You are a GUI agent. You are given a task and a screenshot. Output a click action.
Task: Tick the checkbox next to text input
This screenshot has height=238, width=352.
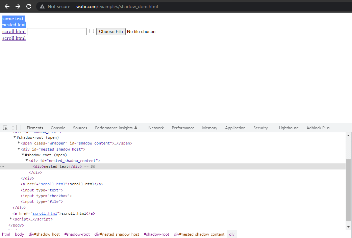(92, 31)
